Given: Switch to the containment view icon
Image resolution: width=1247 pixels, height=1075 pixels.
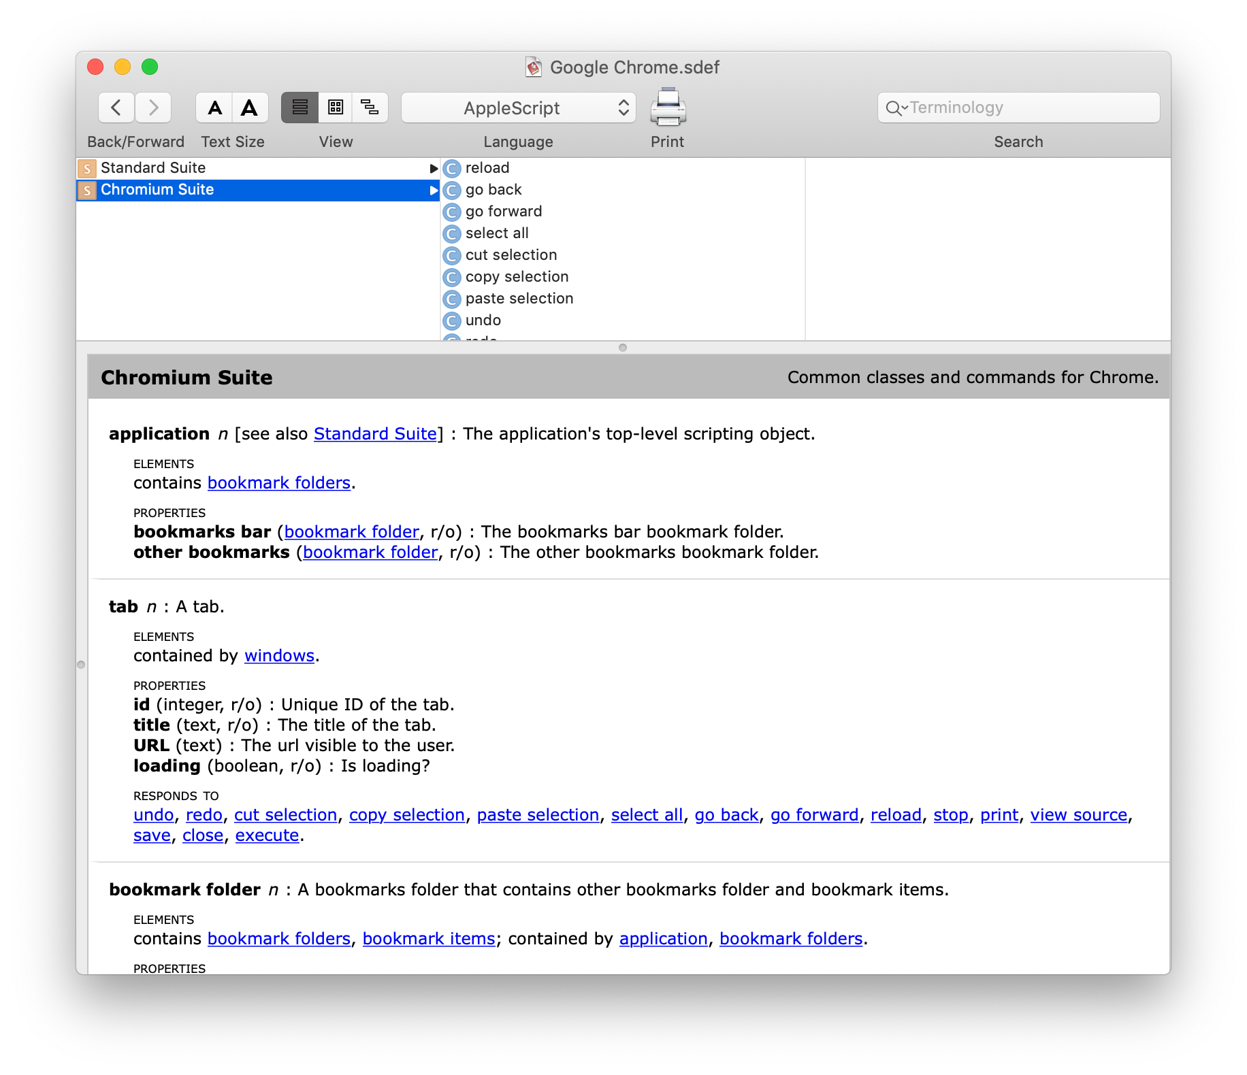Looking at the screenshot, I should coord(335,107).
